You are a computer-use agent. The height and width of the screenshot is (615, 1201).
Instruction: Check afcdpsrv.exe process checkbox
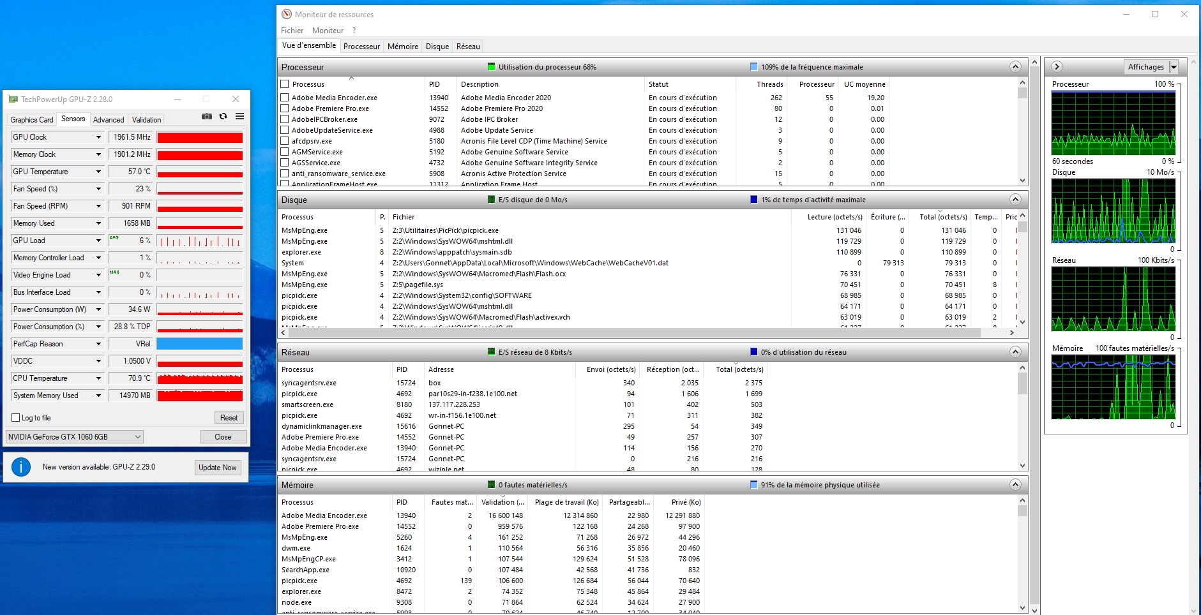pyautogui.click(x=285, y=141)
